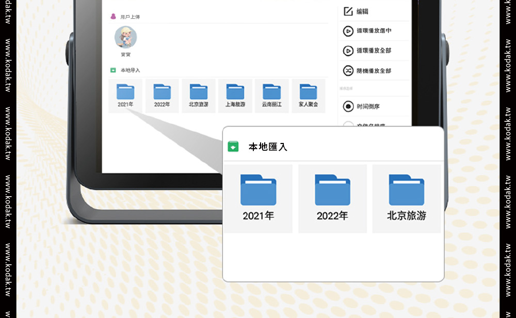
Task: Tap the 循環播放全部 play icon
Action: tap(348, 51)
